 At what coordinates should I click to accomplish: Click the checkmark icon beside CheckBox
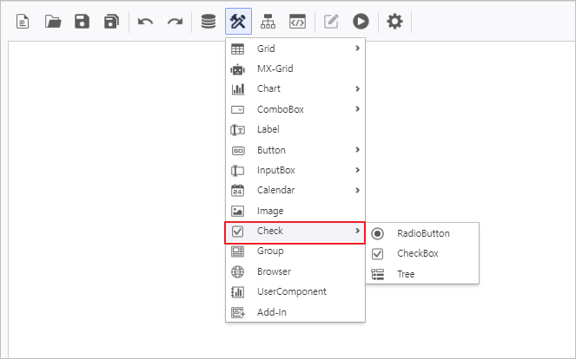(377, 254)
